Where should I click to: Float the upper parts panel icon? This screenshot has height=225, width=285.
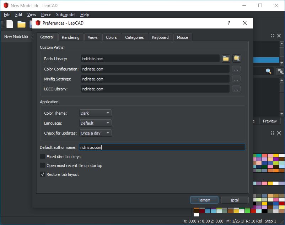pyautogui.click(x=273, y=36)
